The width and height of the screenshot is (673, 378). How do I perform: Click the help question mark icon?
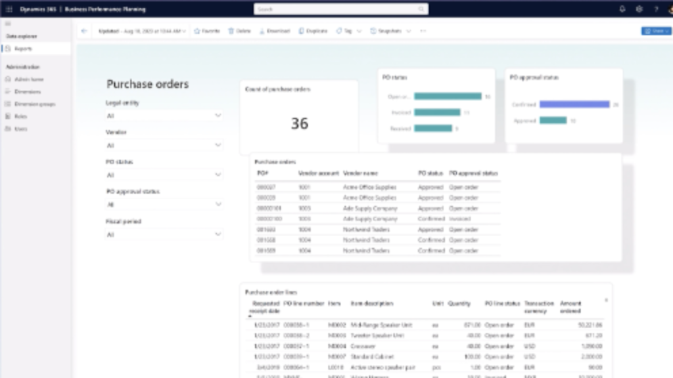point(656,9)
